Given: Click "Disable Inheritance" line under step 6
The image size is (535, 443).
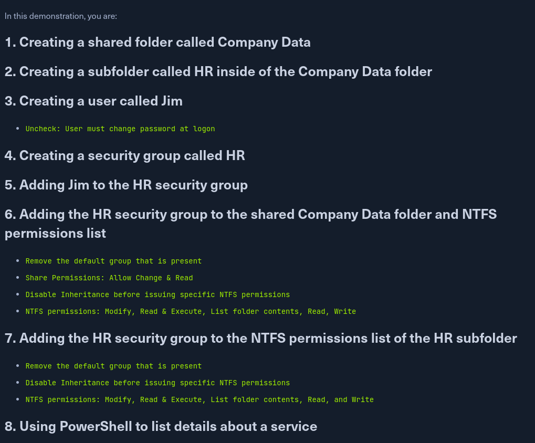Looking at the screenshot, I should click(x=158, y=294).
